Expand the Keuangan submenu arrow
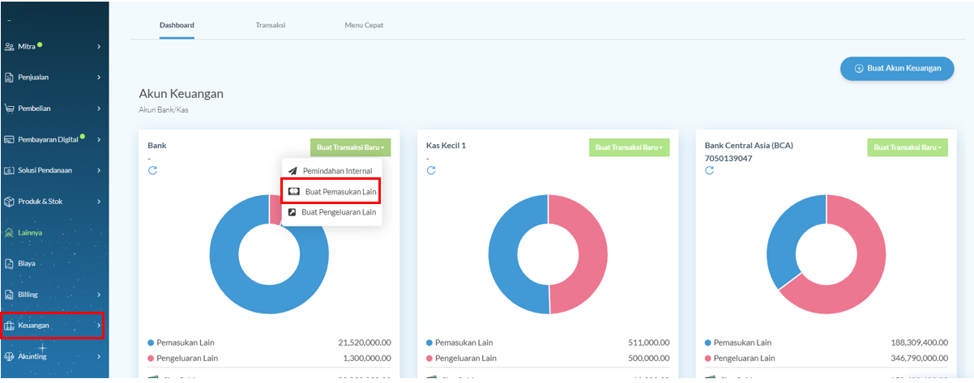This screenshot has width=974, height=383. click(x=99, y=326)
